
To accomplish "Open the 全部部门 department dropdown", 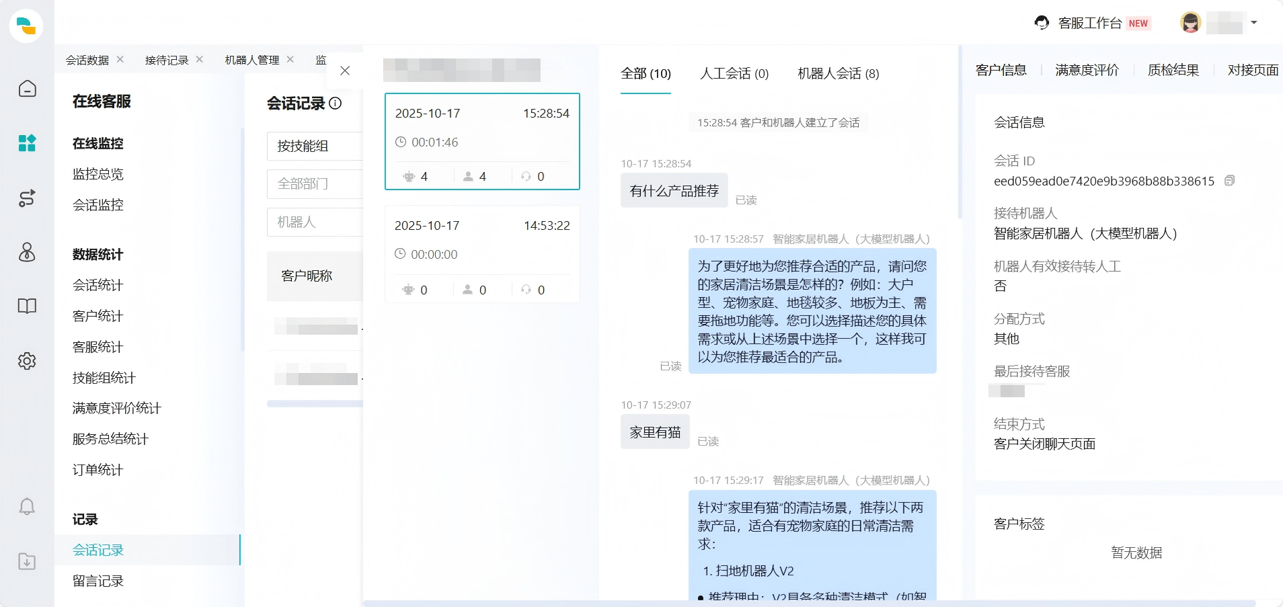I will click(314, 184).
